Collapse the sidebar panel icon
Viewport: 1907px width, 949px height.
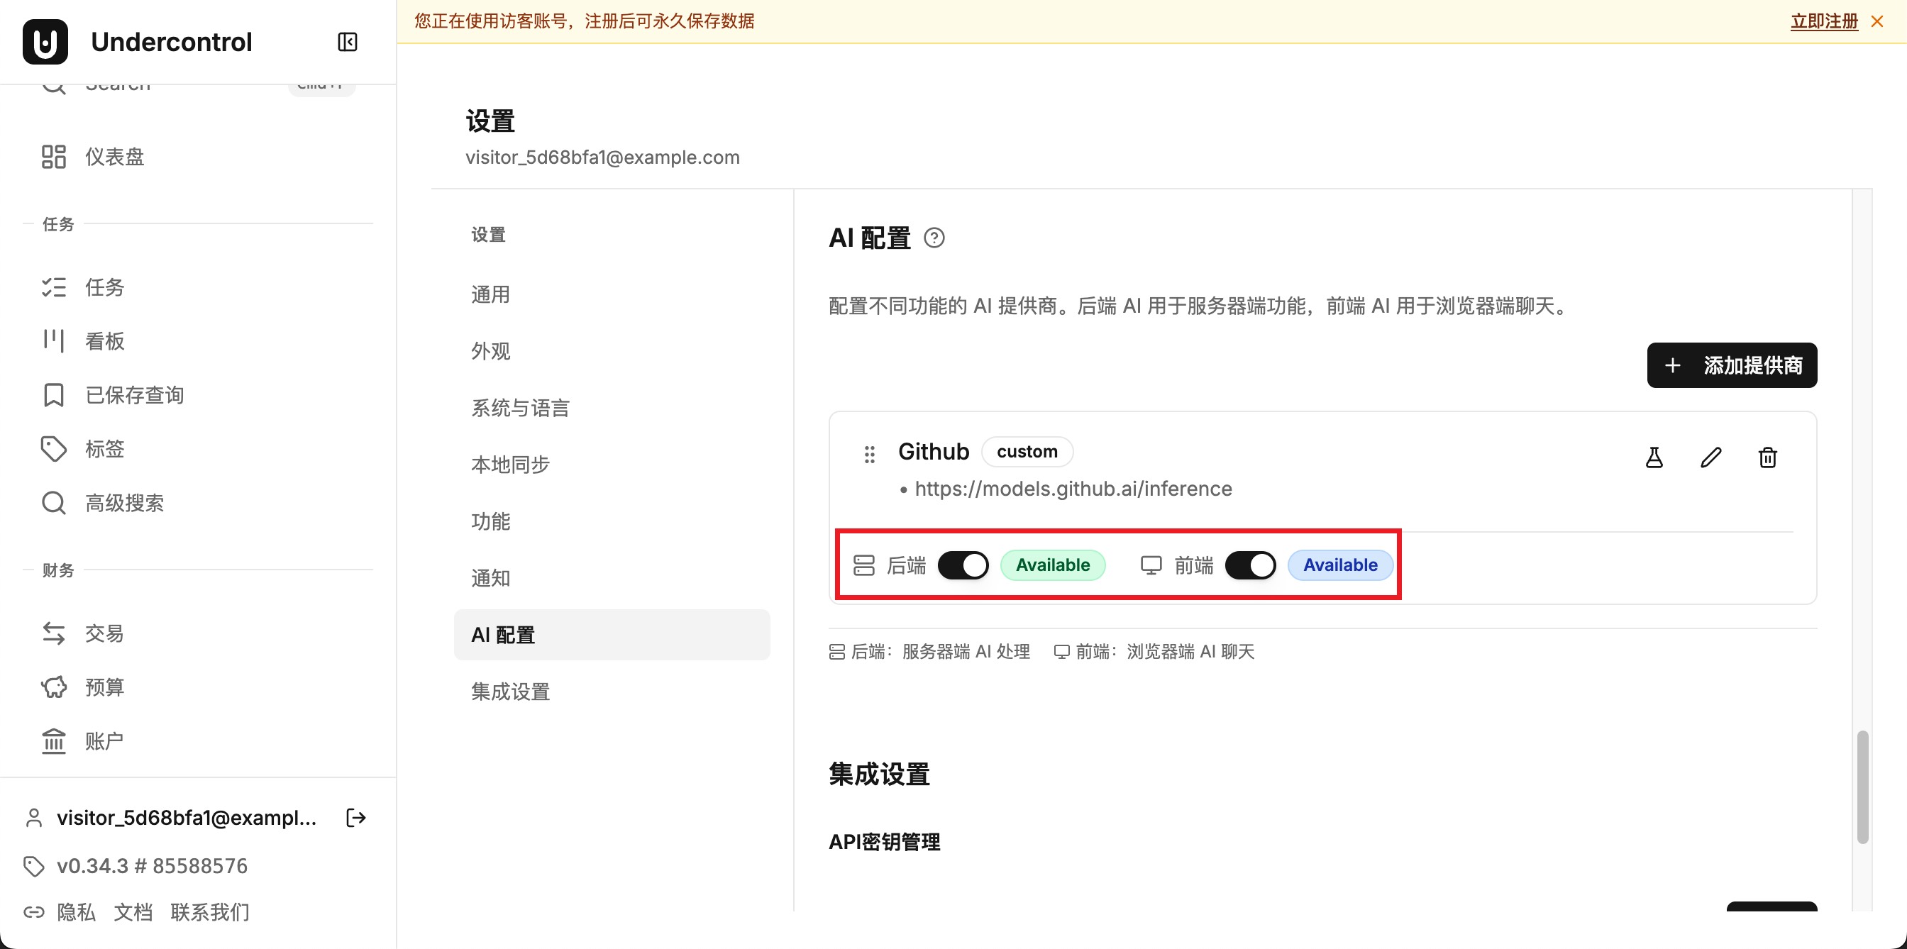pos(347,42)
